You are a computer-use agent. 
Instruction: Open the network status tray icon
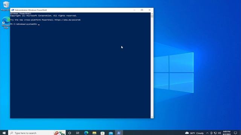[215, 133]
